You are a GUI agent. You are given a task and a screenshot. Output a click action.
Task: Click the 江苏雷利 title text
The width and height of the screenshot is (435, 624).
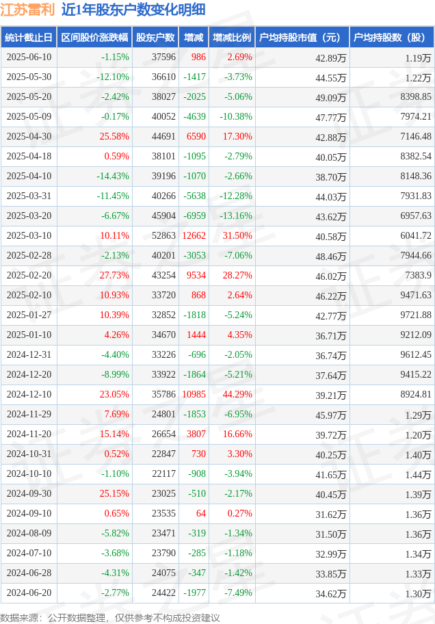27,10
